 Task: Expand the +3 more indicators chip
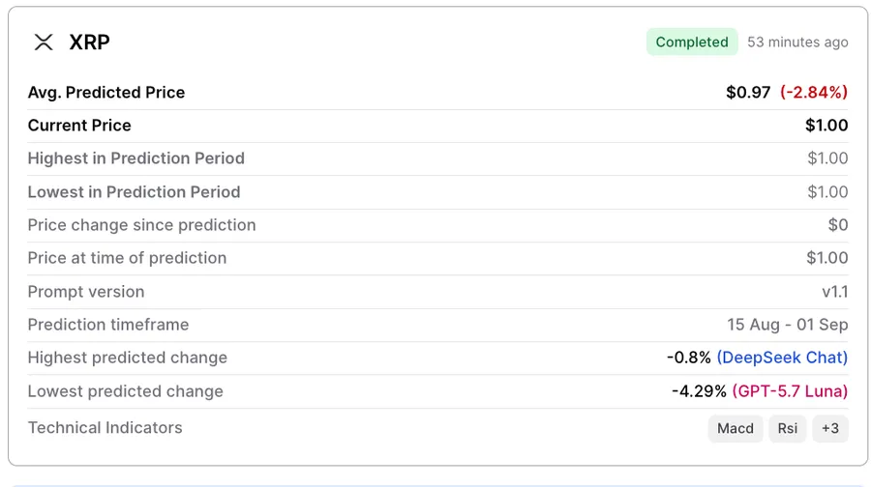point(830,428)
